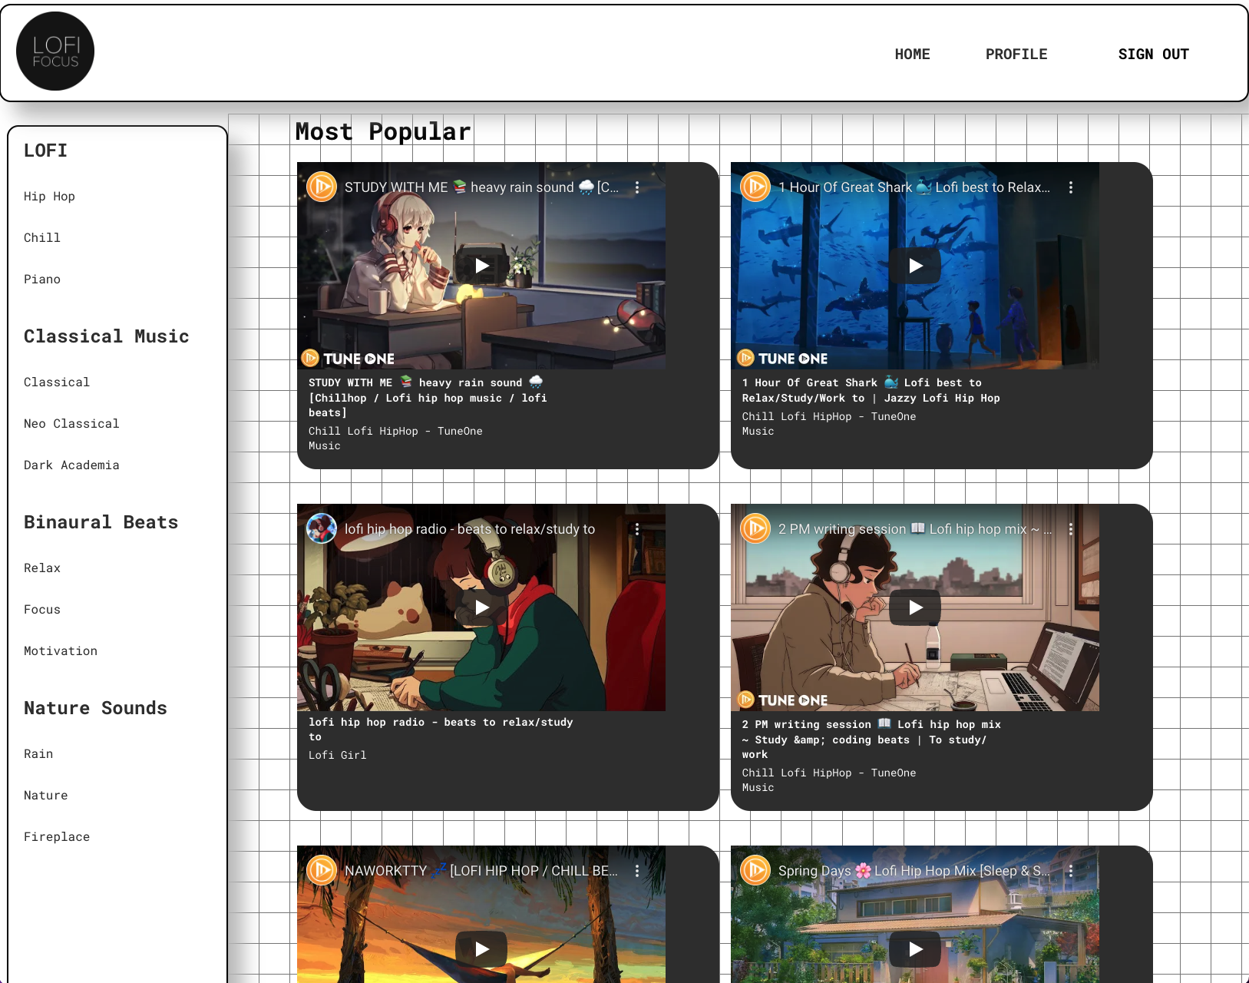Open the lofi hip hop radio title link
This screenshot has width=1249, height=983.
471,529
